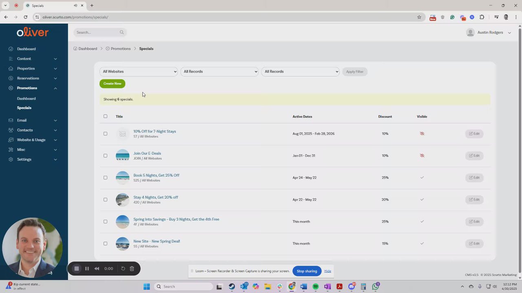Click the Loom restart recording icon
Image resolution: width=522 pixels, height=293 pixels.
click(x=123, y=269)
